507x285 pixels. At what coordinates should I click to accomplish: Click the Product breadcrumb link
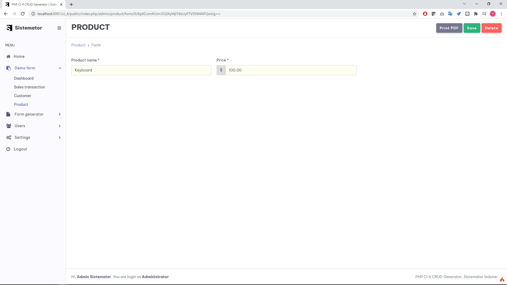(78, 45)
